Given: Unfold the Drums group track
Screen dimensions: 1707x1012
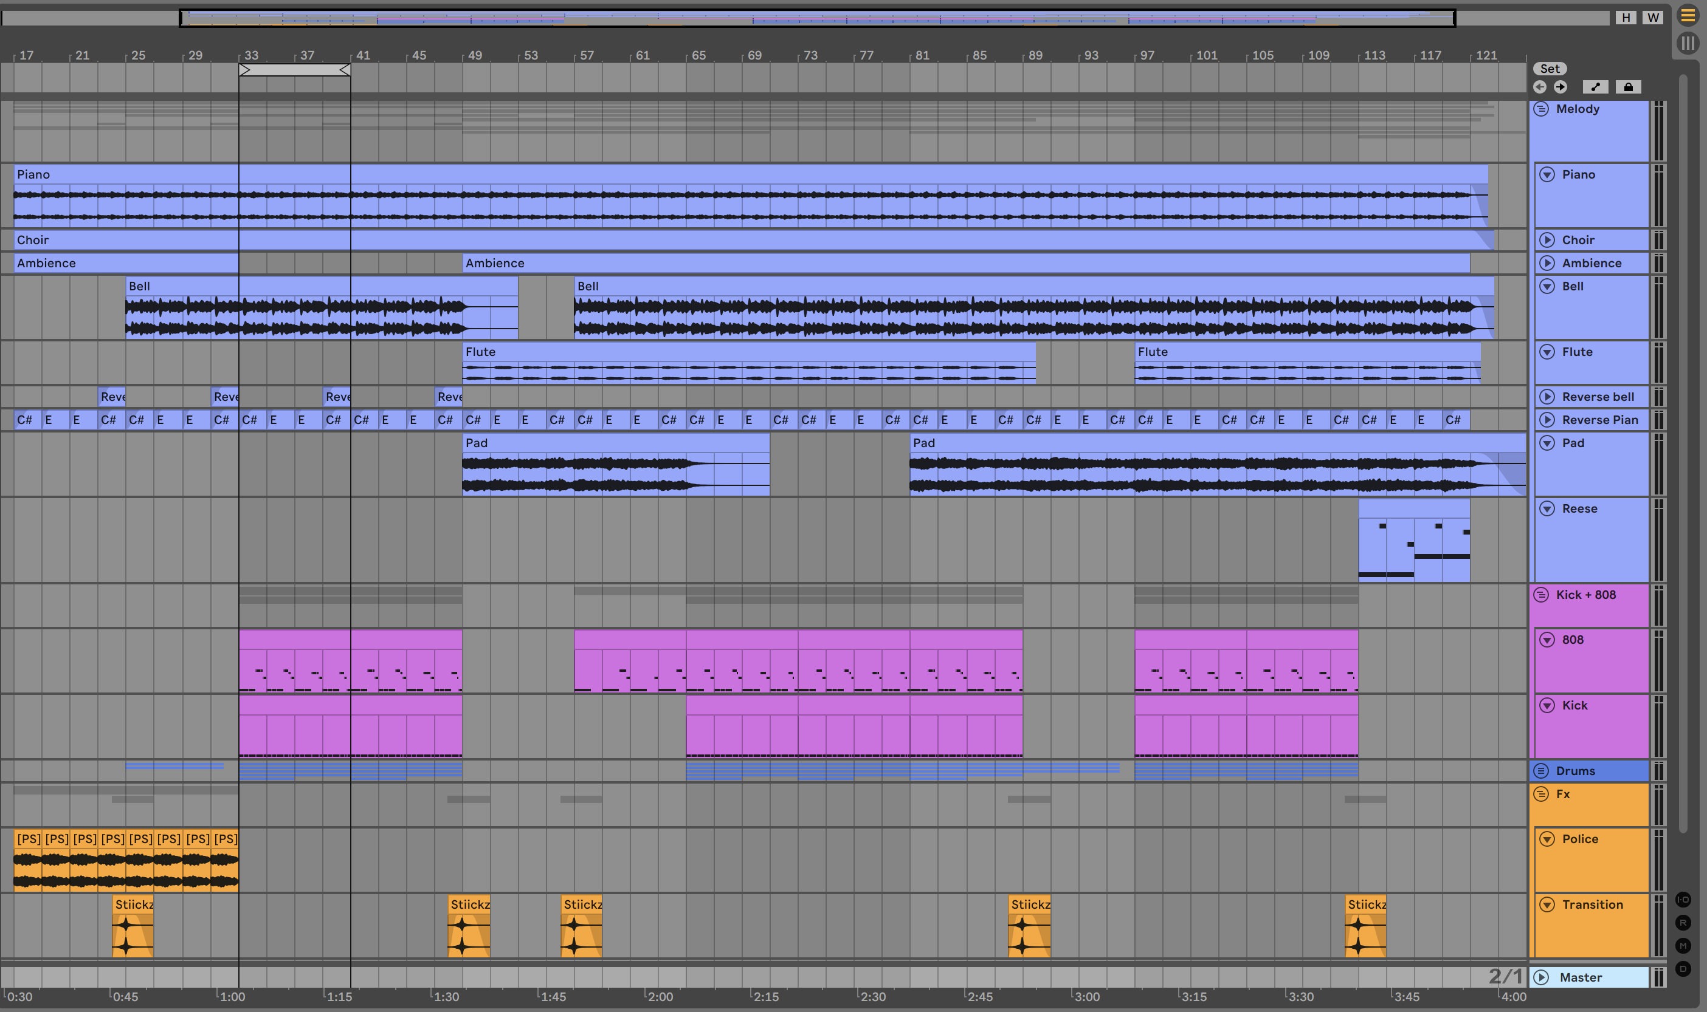Looking at the screenshot, I should pos(1541,771).
